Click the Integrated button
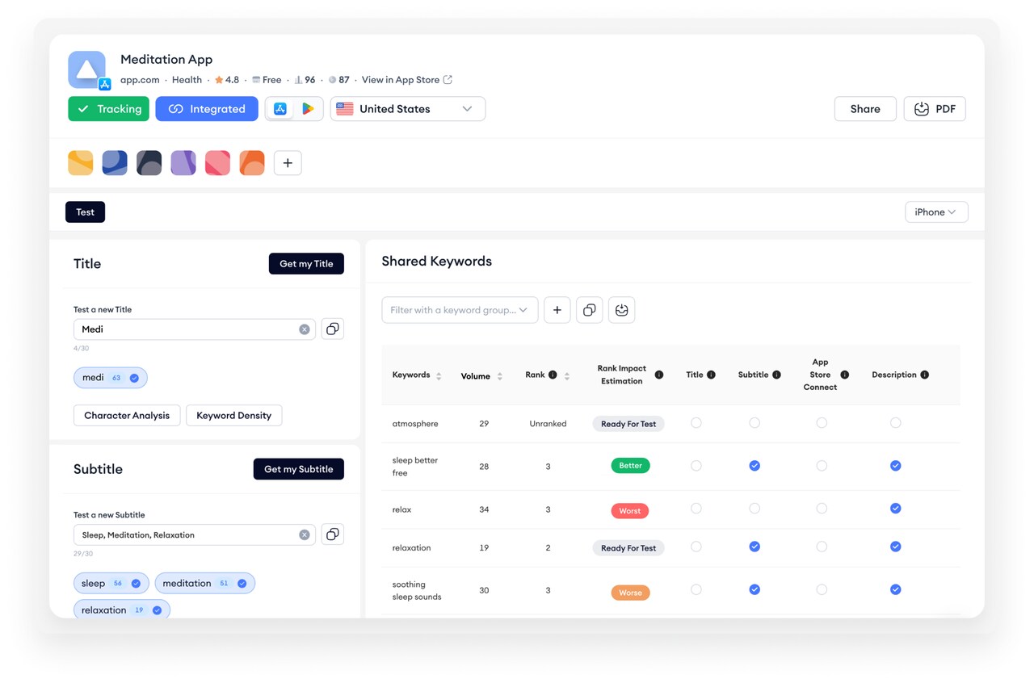1034x683 pixels. (x=207, y=109)
